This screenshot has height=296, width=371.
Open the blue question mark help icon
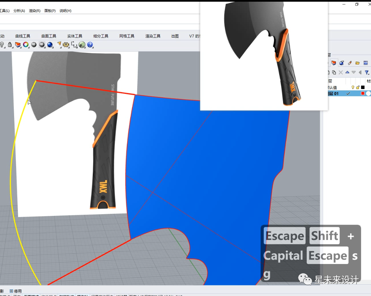point(90,44)
